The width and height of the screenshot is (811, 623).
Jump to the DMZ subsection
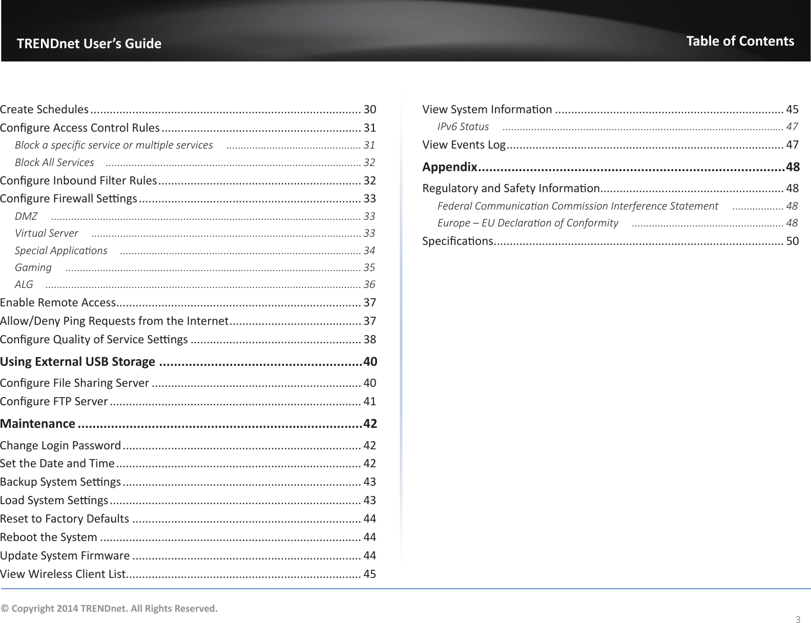(x=195, y=216)
